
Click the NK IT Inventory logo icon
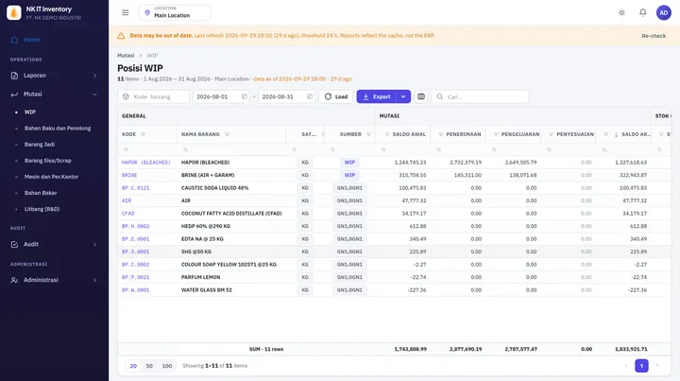[x=14, y=12]
